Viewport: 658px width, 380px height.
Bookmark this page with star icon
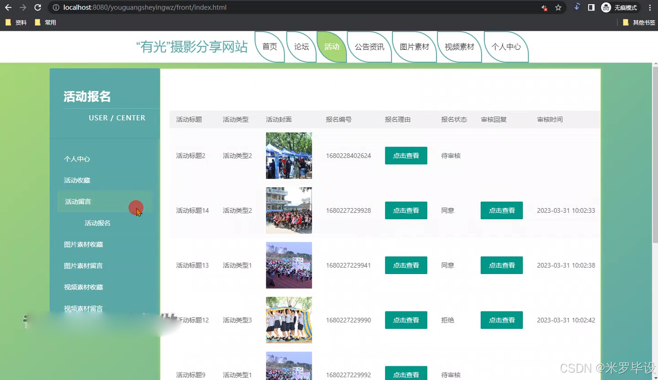coord(558,7)
